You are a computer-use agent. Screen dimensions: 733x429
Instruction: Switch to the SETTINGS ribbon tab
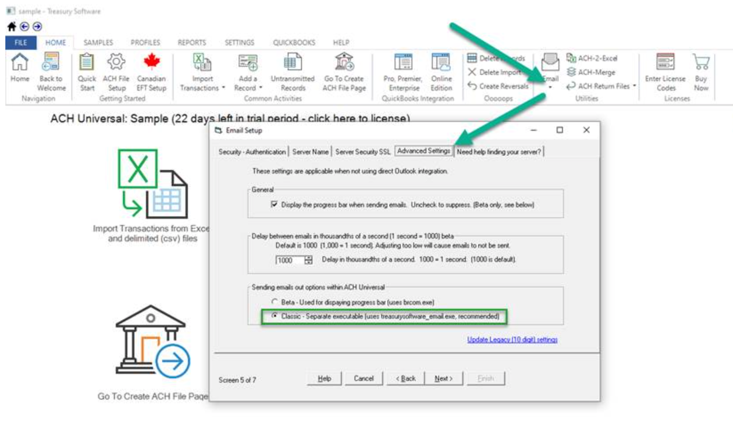[239, 43]
